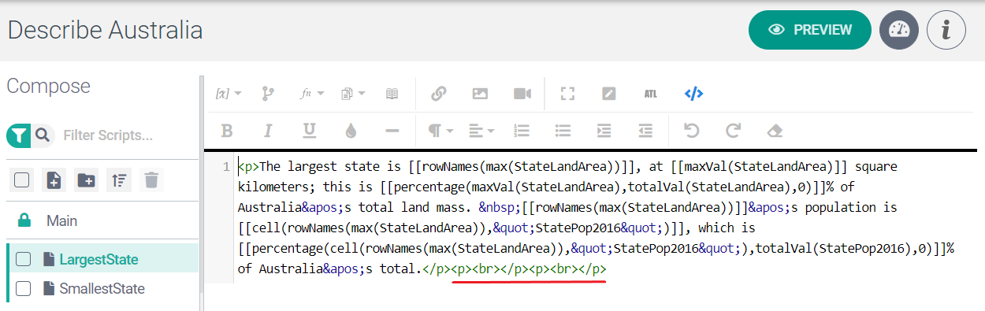Viewport: 985px width, 311px height.
Task: Apply bold formatting
Action: click(227, 131)
